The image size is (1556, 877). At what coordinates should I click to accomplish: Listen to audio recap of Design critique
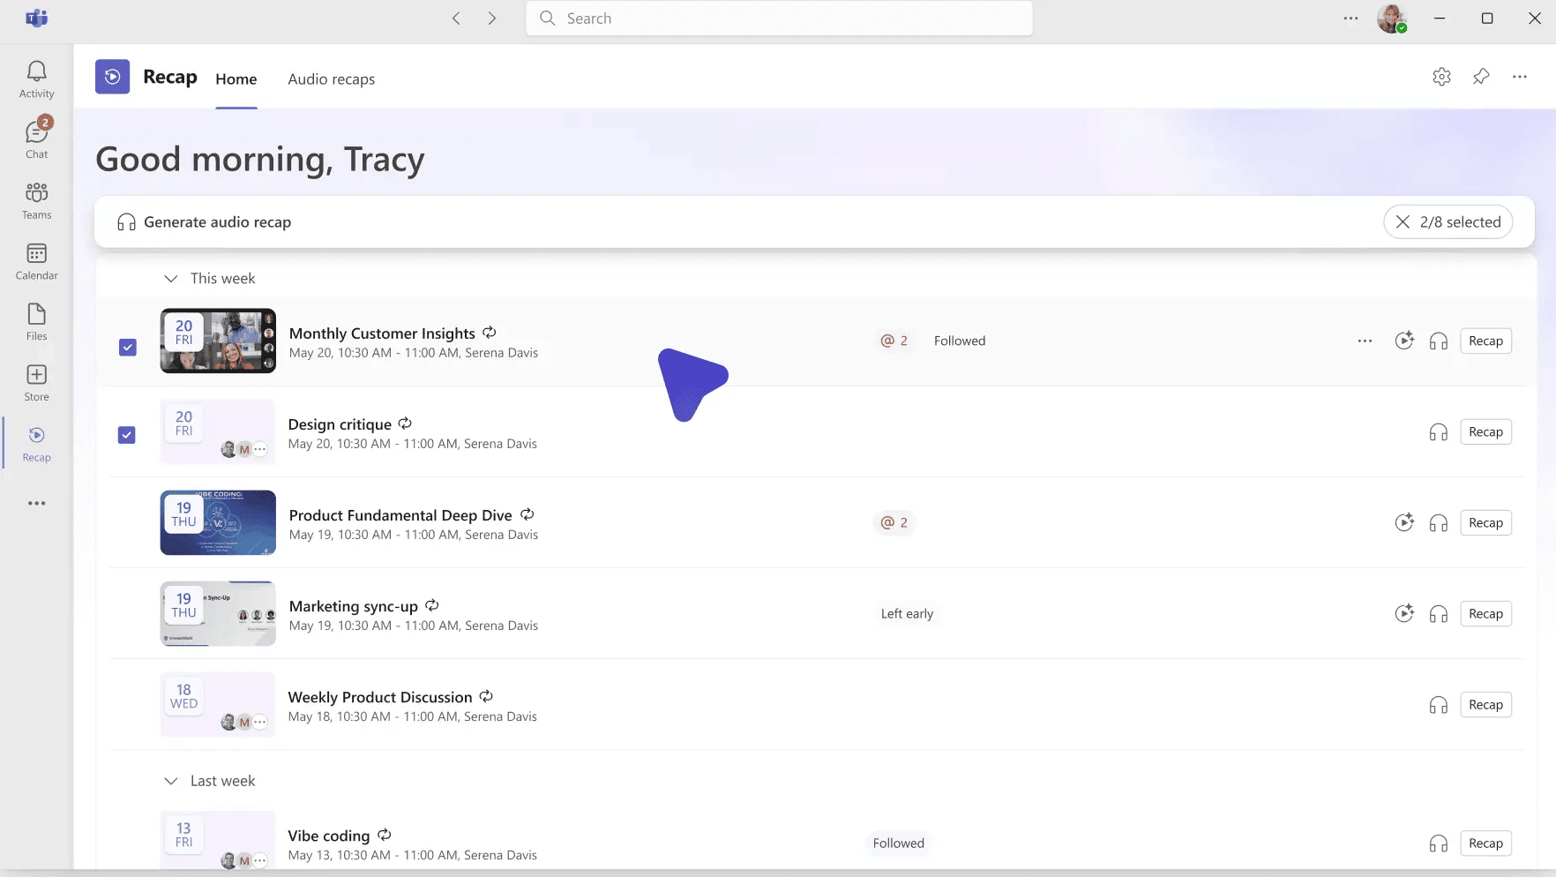[x=1439, y=432]
